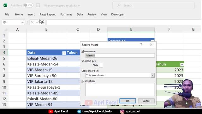Select column F header
This screenshot has width=202, height=114.
(x=169, y=29)
